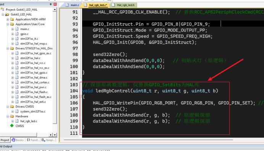Click the green CMSIS component icon
The width and height of the screenshot is (264, 151).
(x=12, y=126)
